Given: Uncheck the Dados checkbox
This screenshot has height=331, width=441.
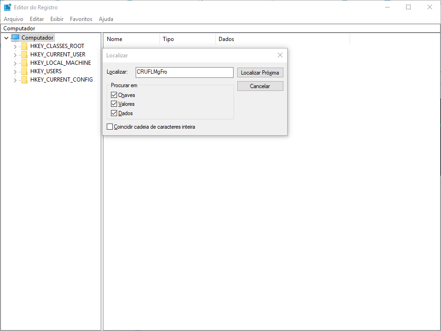Looking at the screenshot, I should tap(114, 113).
